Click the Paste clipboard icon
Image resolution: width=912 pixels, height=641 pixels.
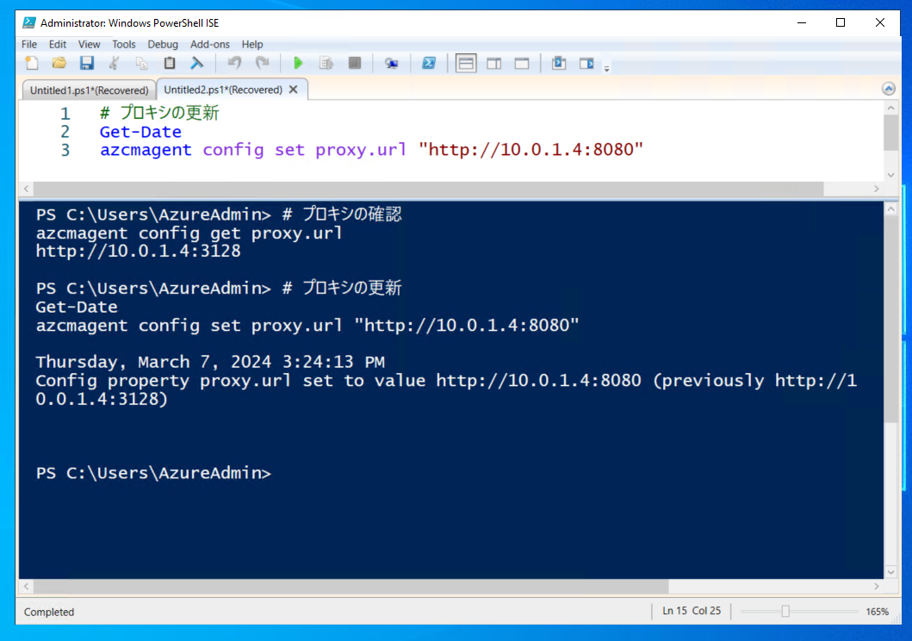[x=170, y=63]
